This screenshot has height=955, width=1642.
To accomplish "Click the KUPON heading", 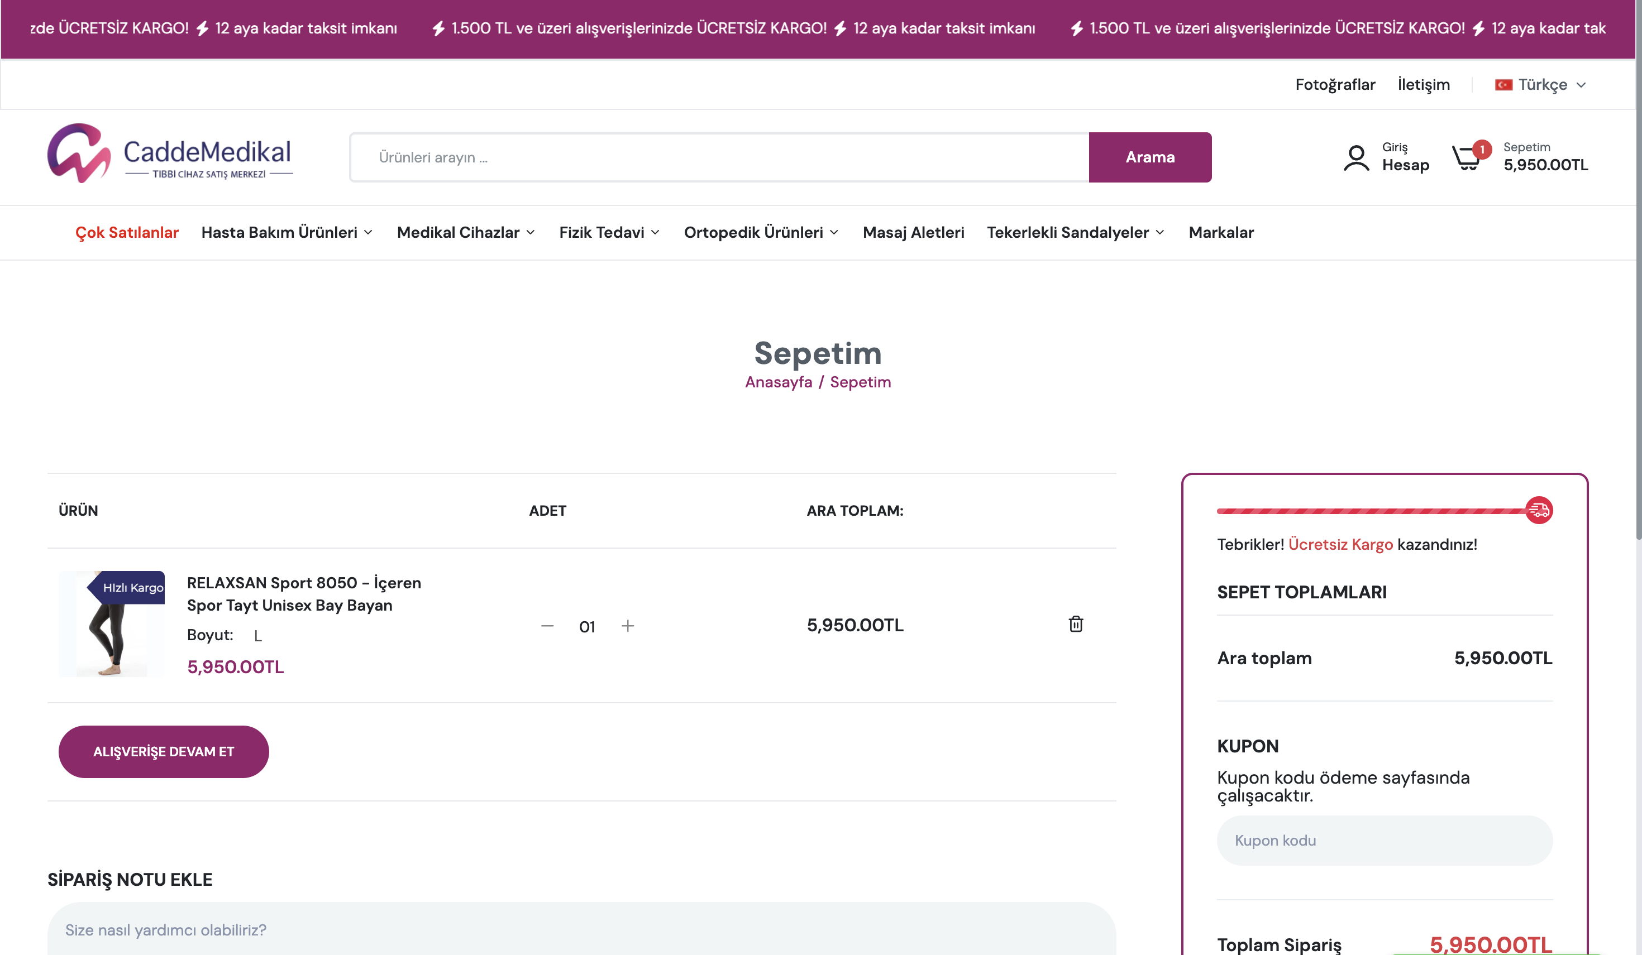I will (1248, 746).
